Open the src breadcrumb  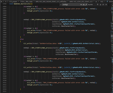coord(96,1)
